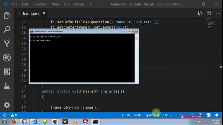Open the editor More Actions ellipsis
The height and width of the screenshot is (125, 223).
click(218, 13)
